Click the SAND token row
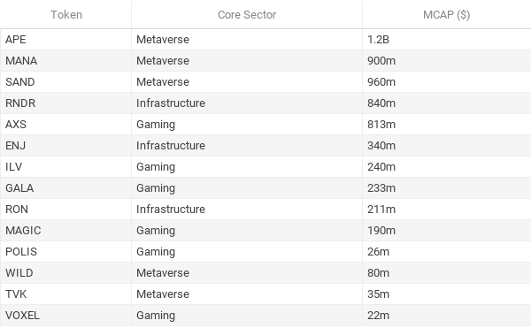The height and width of the screenshot is (328, 531). click(x=265, y=82)
